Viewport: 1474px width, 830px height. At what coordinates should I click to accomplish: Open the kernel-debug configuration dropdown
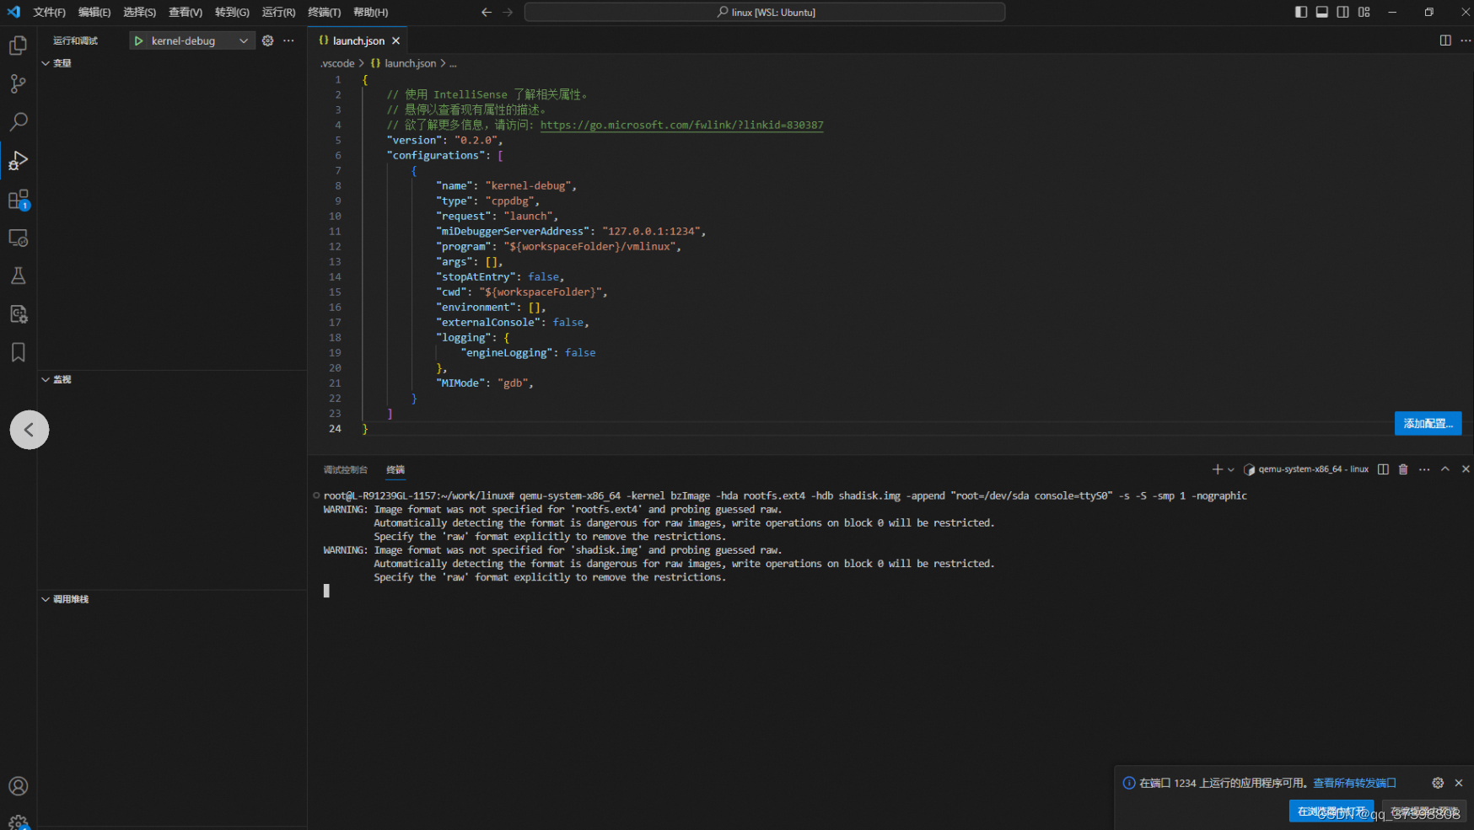(x=243, y=40)
